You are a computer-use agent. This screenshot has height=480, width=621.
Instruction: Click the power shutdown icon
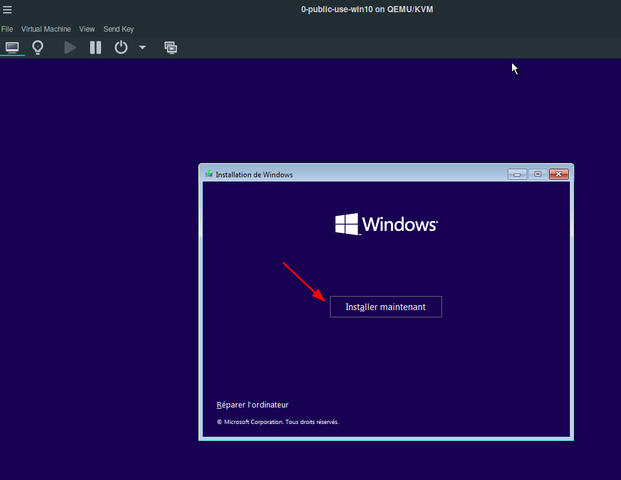click(x=121, y=48)
